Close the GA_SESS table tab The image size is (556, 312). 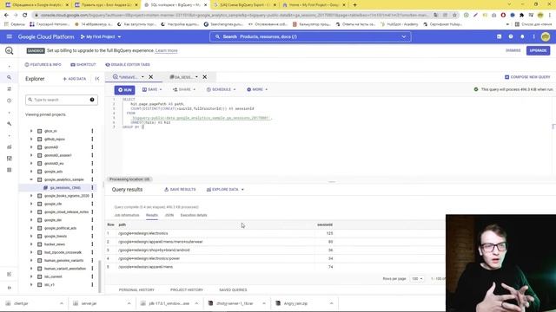[x=205, y=77]
